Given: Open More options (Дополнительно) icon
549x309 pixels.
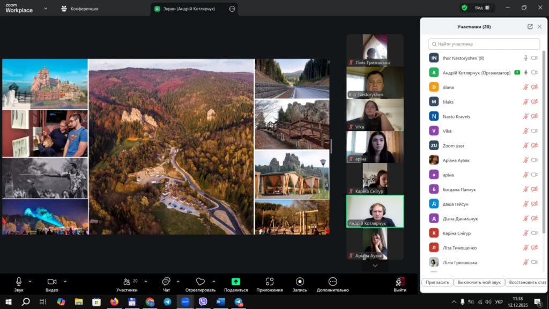Looking at the screenshot, I should coord(332,282).
